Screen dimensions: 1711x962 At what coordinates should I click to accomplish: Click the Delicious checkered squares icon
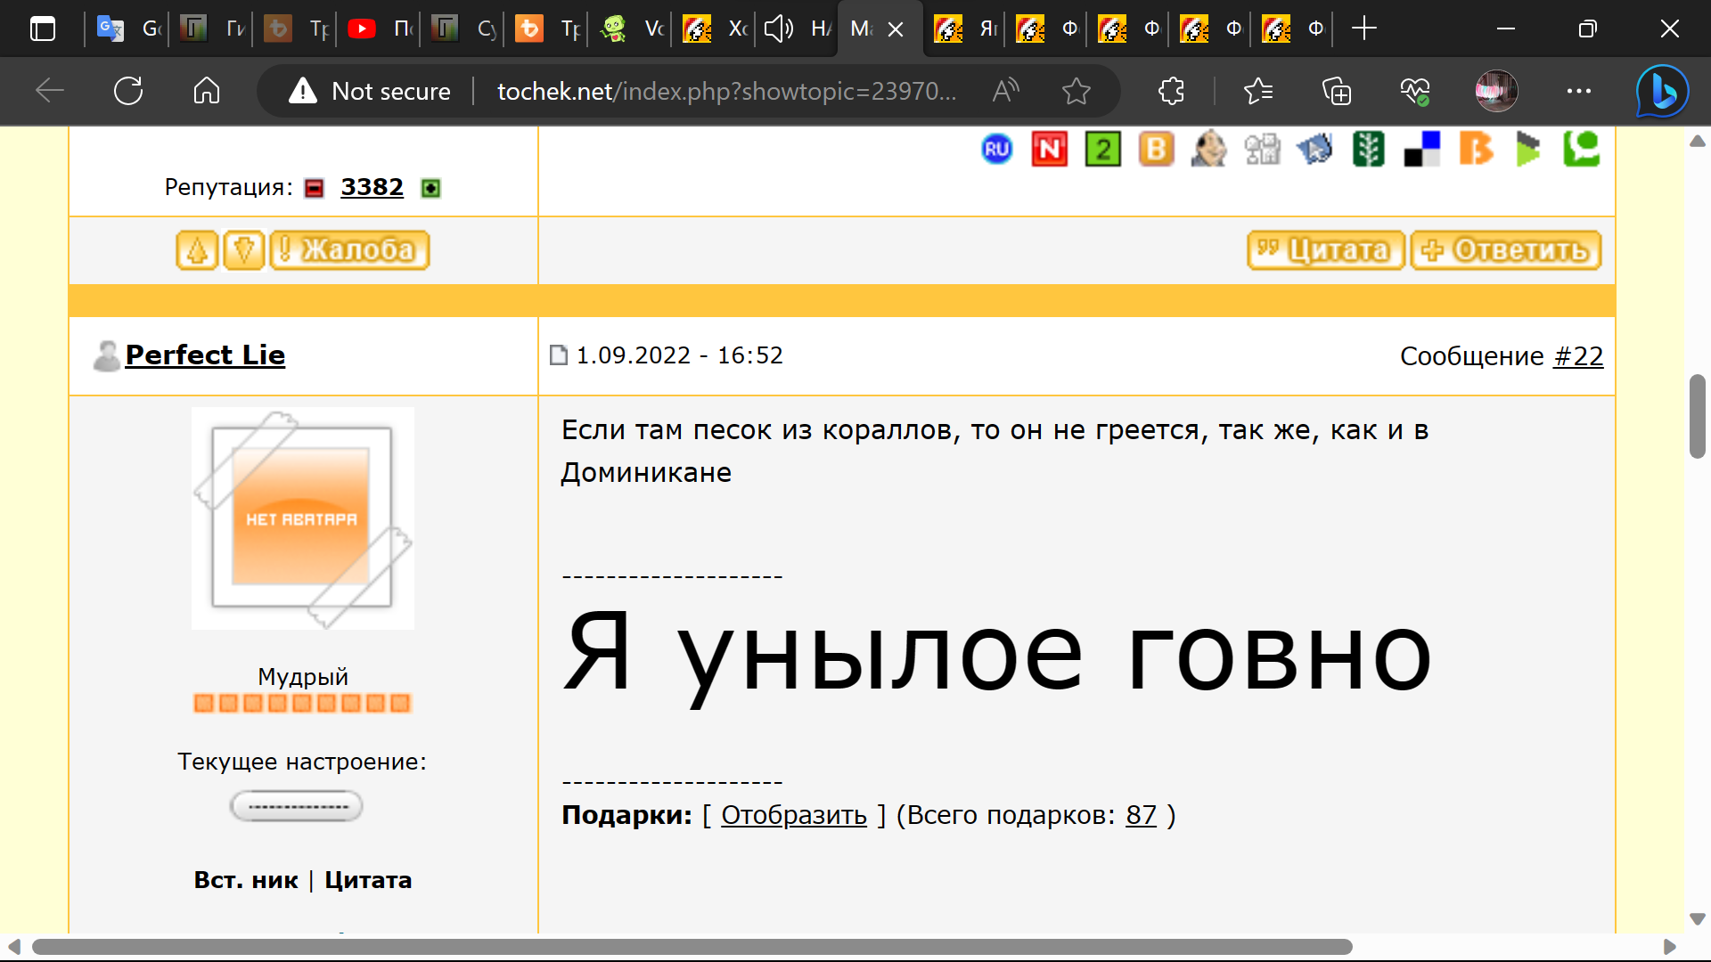(x=1422, y=149)
